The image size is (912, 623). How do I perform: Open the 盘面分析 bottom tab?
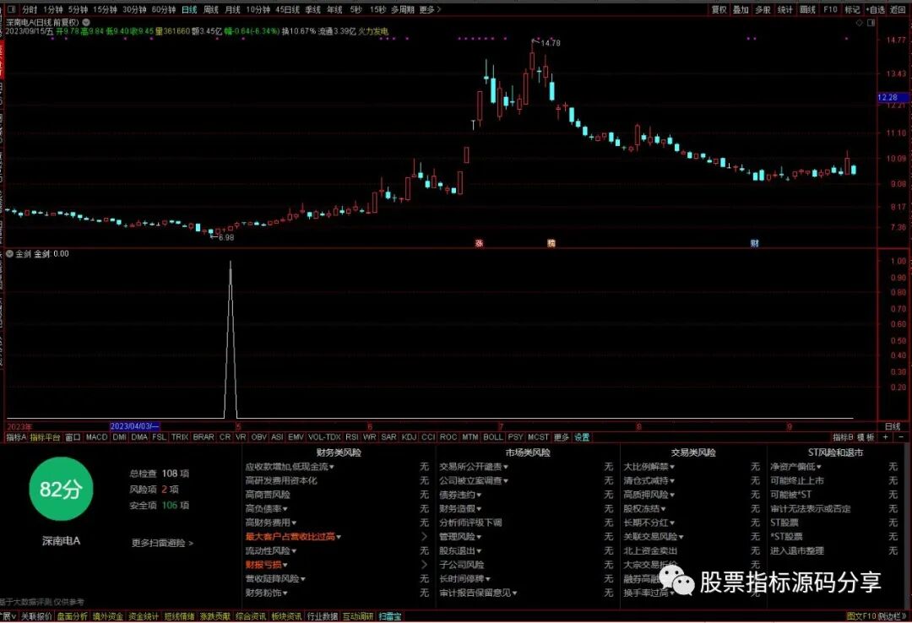pos(72,616)
